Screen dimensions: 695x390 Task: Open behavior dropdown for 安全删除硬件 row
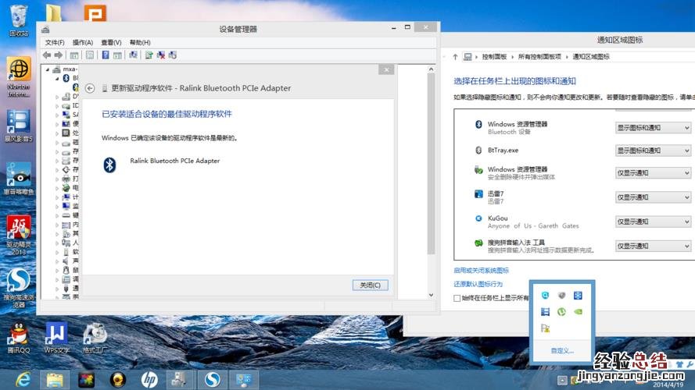[x=653, y=173]
